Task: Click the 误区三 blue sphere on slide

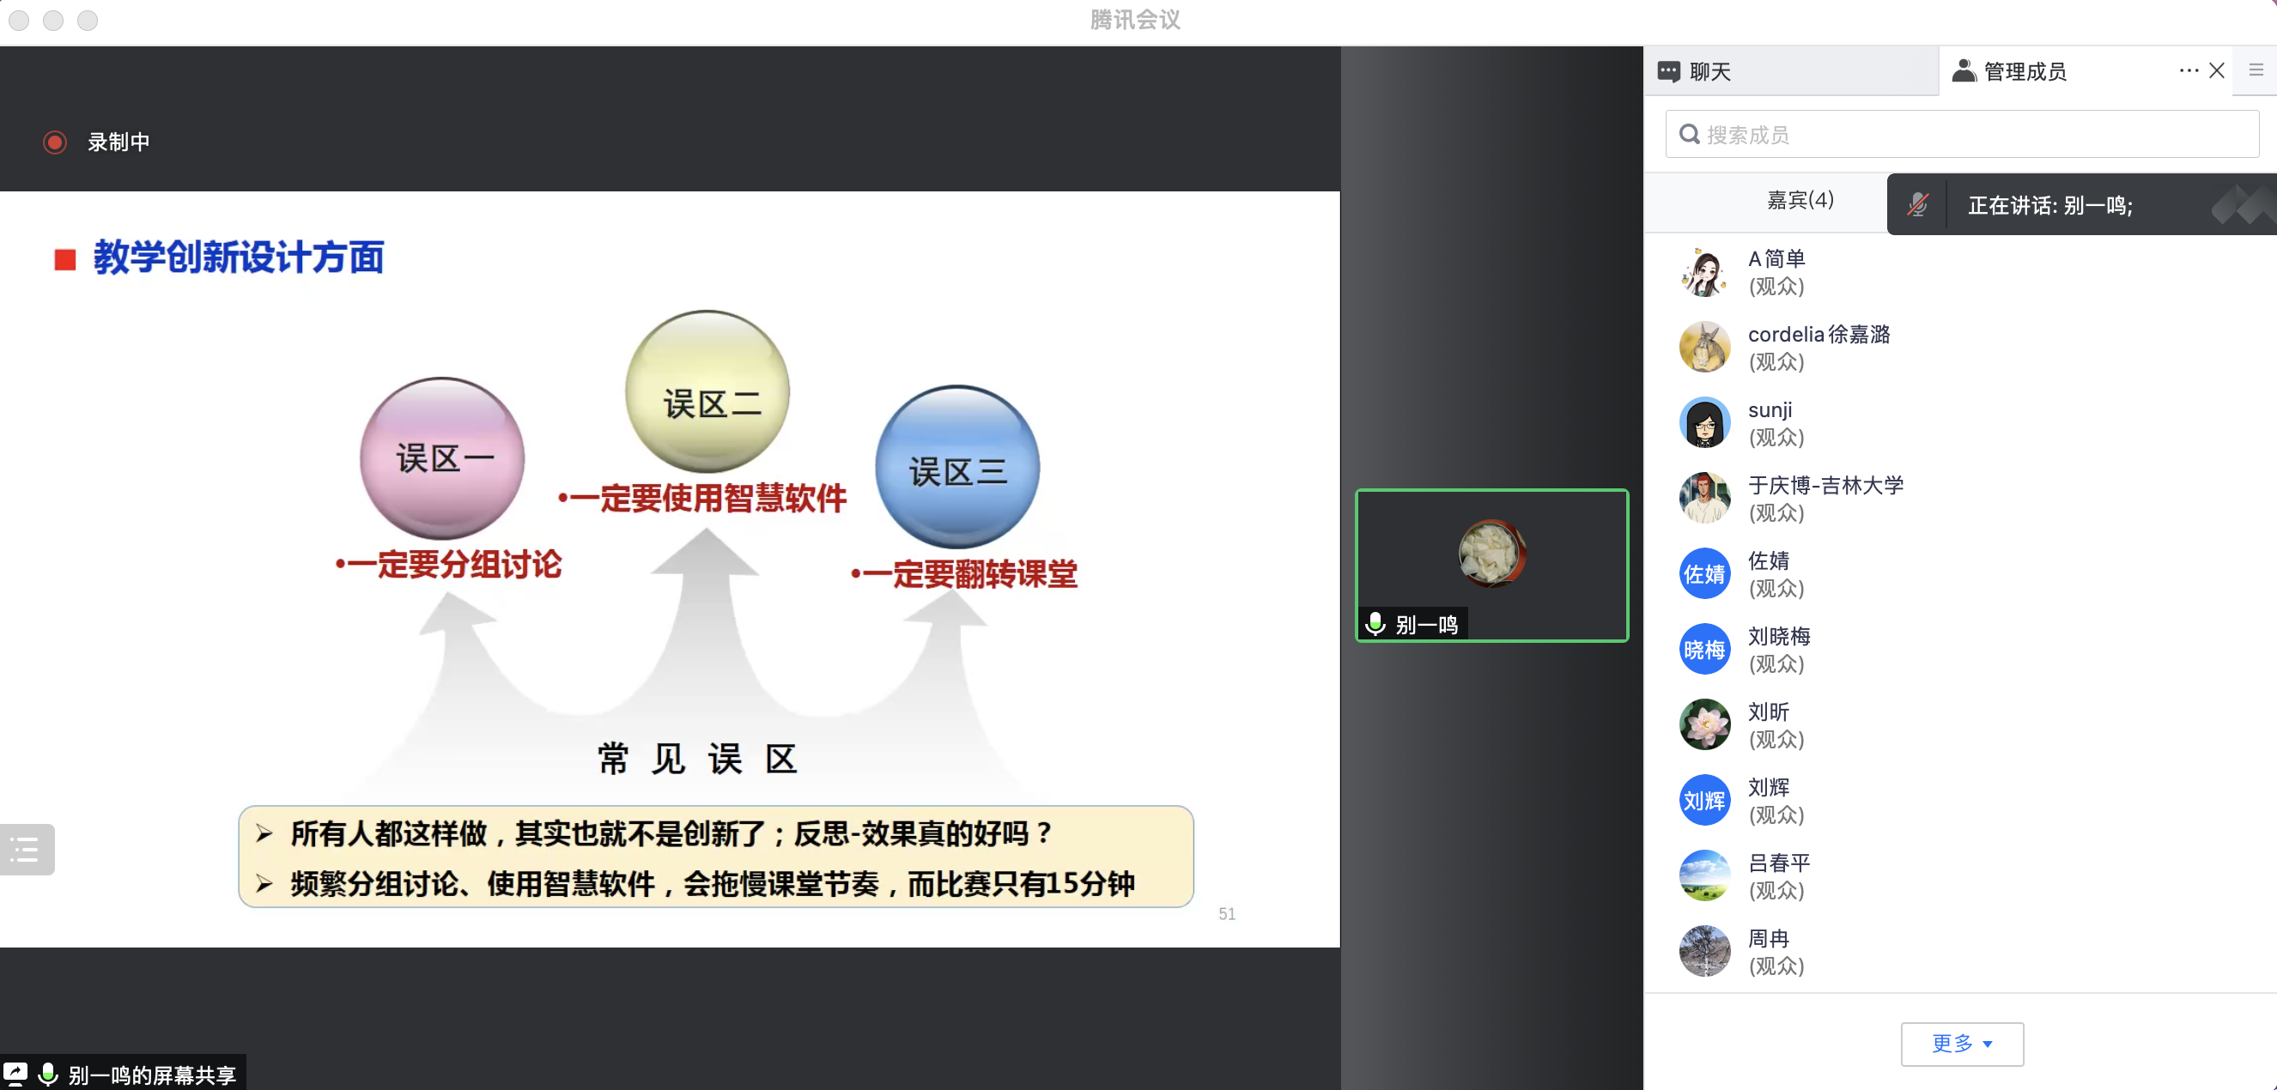Action: pyautogui.click(x=957, y=466)
